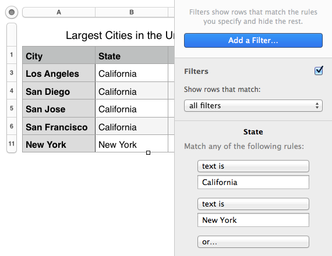Select row 11 header
Image resolution: width=332 pixels, height=256 pixels.
(12, 144)
